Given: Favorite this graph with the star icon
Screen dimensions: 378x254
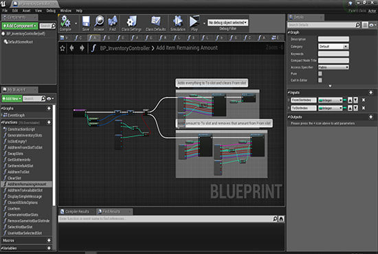Looking at the screenshot, I should [x=63, y=48].
